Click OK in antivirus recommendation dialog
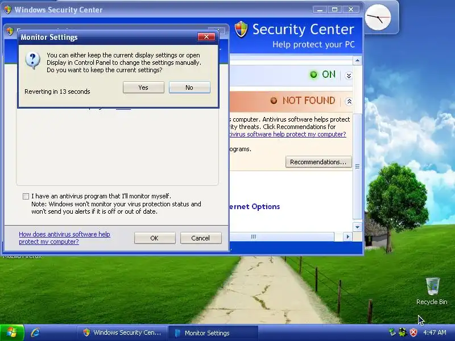The width and height of the screenshot is (455, 341). [x=155, y=238]
